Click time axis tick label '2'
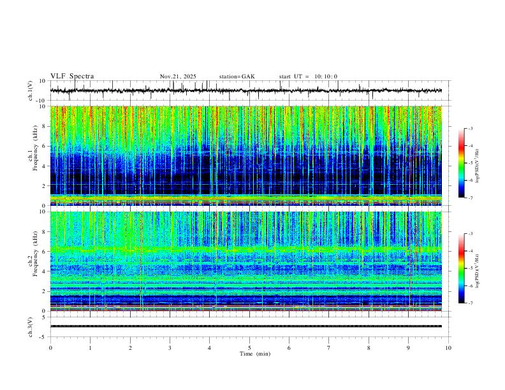 point(130,348)
